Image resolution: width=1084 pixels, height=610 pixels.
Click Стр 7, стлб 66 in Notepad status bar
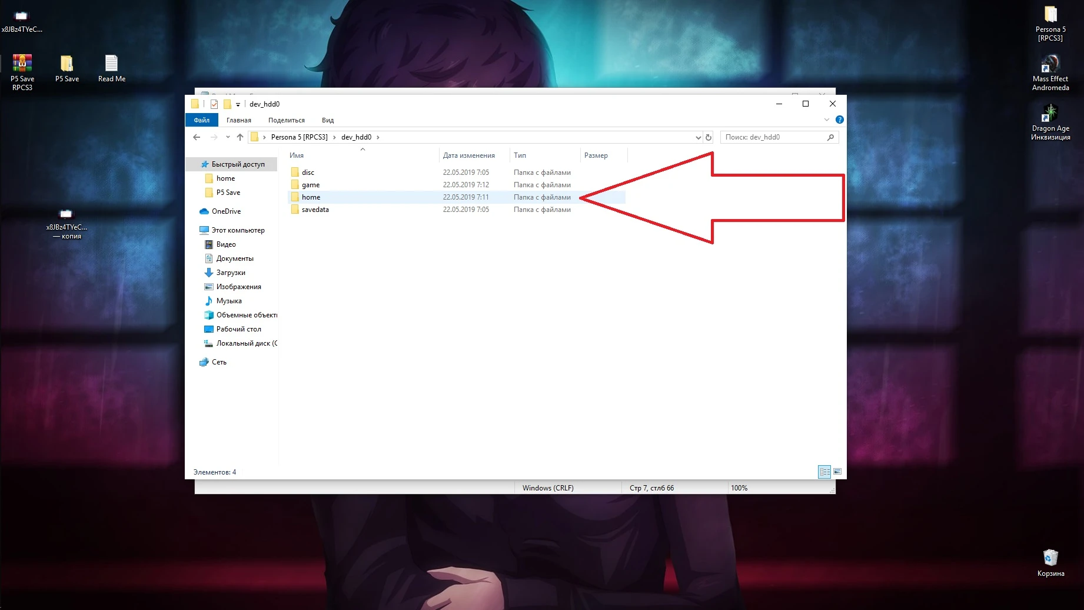point(651,488)
